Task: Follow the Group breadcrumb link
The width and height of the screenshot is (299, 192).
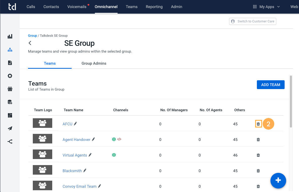Action: tap(32, 35)
